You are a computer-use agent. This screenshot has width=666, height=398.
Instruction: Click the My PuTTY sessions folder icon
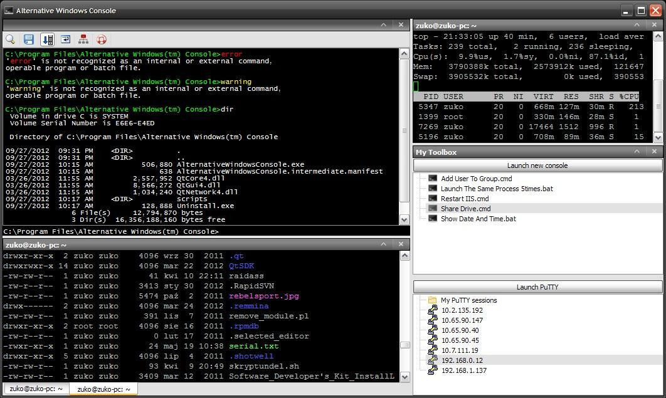coord(432,300)
